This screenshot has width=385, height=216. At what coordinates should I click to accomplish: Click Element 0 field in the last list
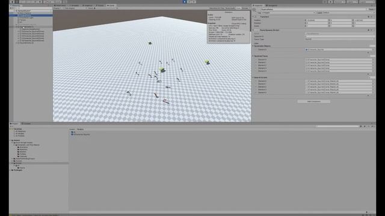click(x=340, y=81)
